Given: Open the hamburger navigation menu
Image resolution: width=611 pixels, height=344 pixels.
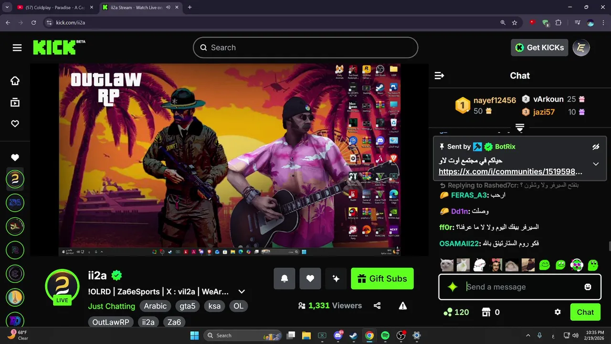Looking at the screenshot, I should pyautogui.click(x=17, y=48).
